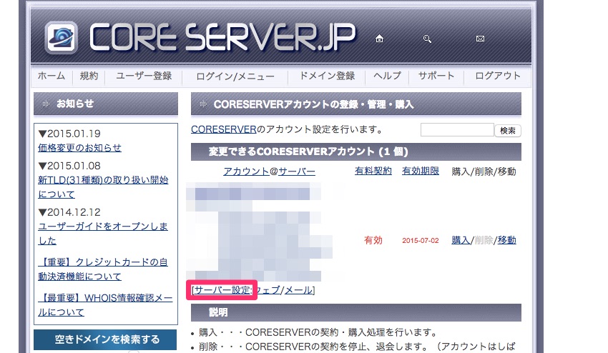The width and height of the screenshot is (608, 353).
Task: Sort by アカウント column header
Action: (246, 171)
